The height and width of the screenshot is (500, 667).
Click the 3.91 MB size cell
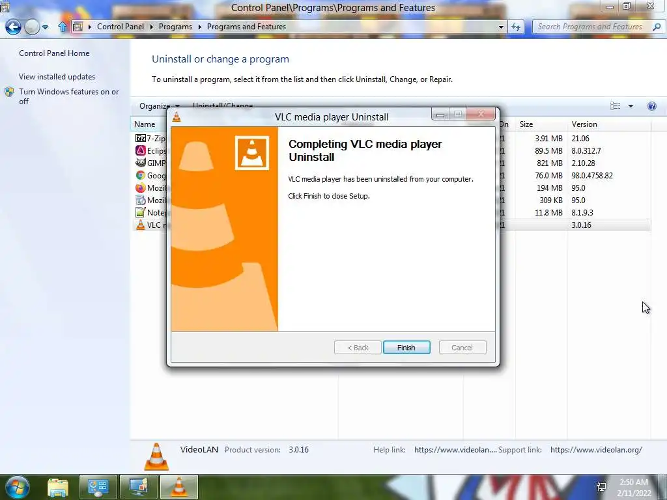548,138
